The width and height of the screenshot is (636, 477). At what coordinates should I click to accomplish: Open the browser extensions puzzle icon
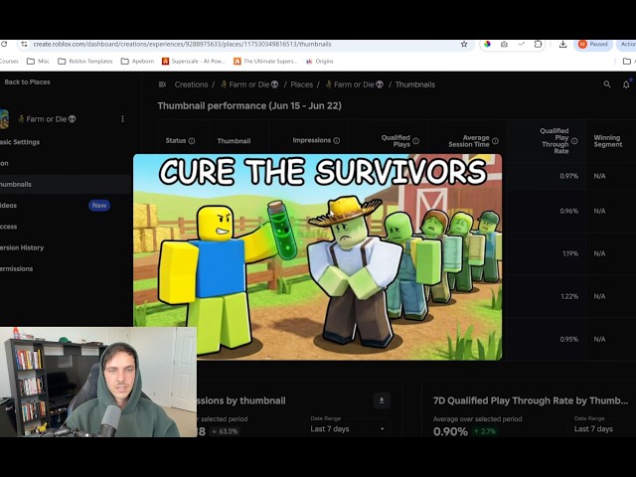pyautogui.click(x=538, y=44)
